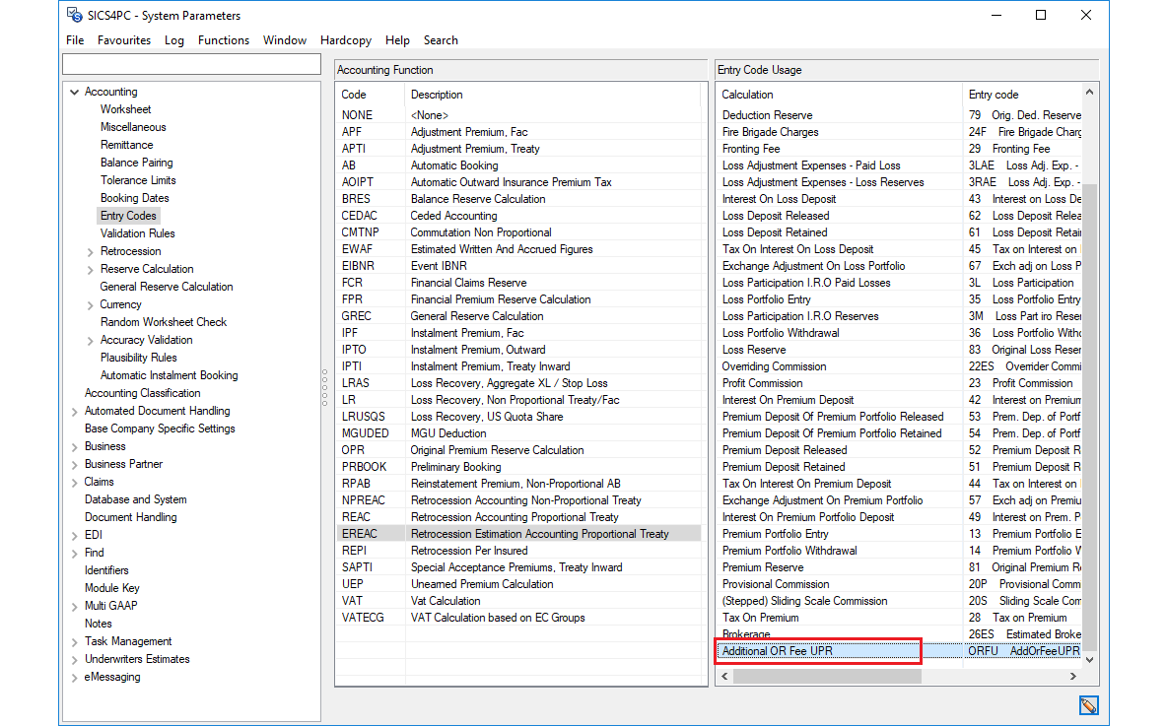Expand the Reserve Calculation node
Screen dimensions: 1167x726
pyautogui.click(x=91, y=269)
